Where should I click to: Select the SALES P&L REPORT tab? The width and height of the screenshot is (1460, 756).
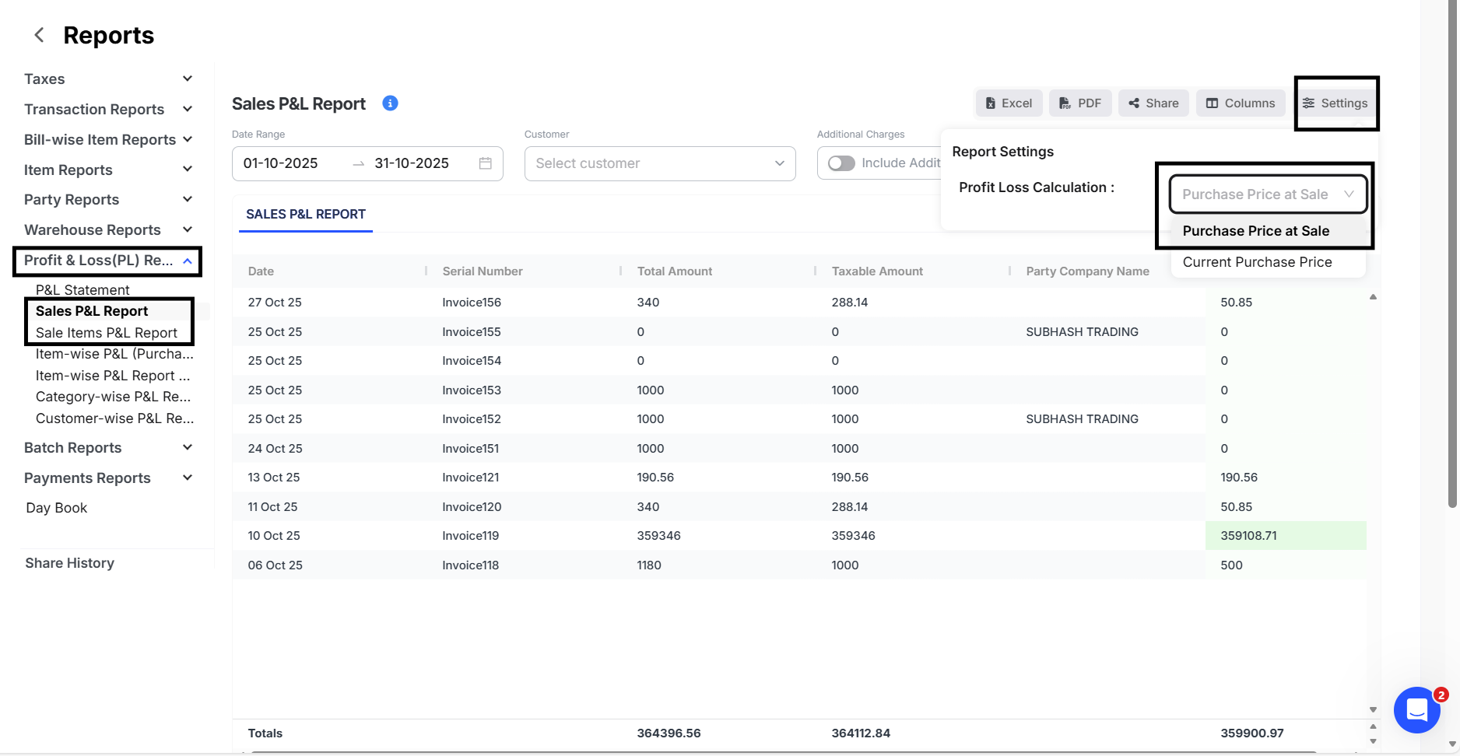(305, 214)
